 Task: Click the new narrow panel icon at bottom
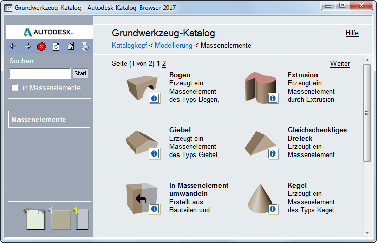(81, 218)
